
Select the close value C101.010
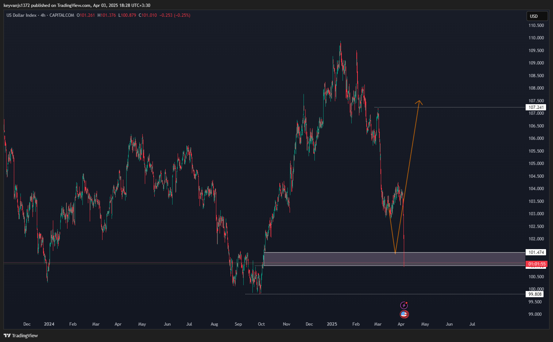[148, 15]
